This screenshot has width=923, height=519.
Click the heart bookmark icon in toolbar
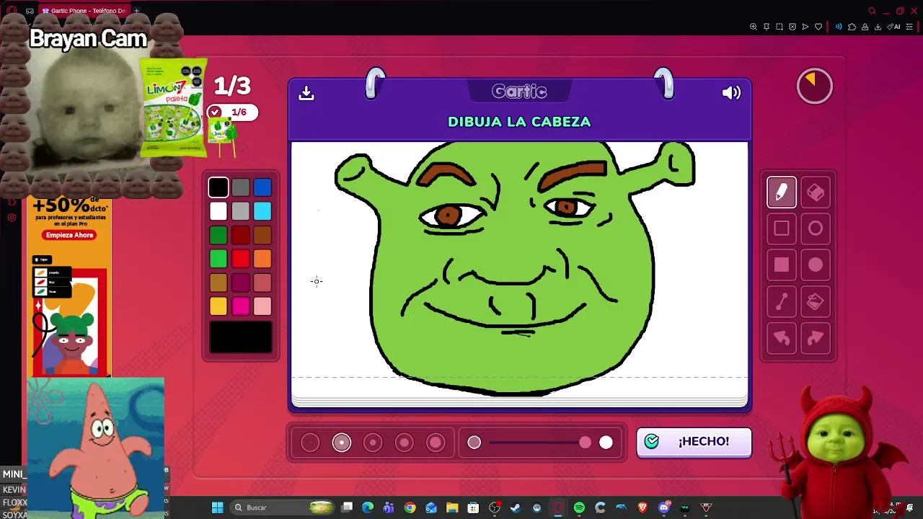pos(818,27)
